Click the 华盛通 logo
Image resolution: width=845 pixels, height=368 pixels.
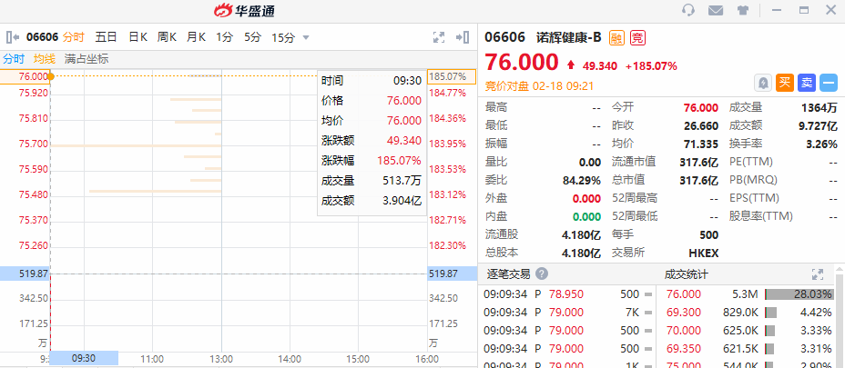(x=245, y=10)
